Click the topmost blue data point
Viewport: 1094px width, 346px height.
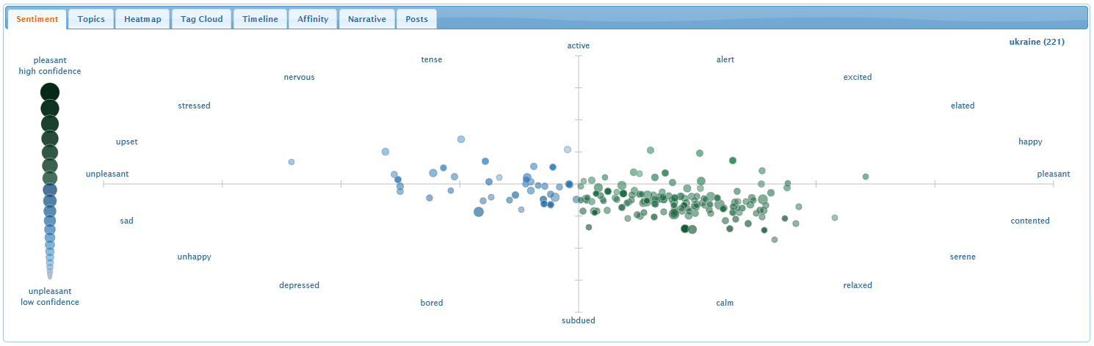461,139
